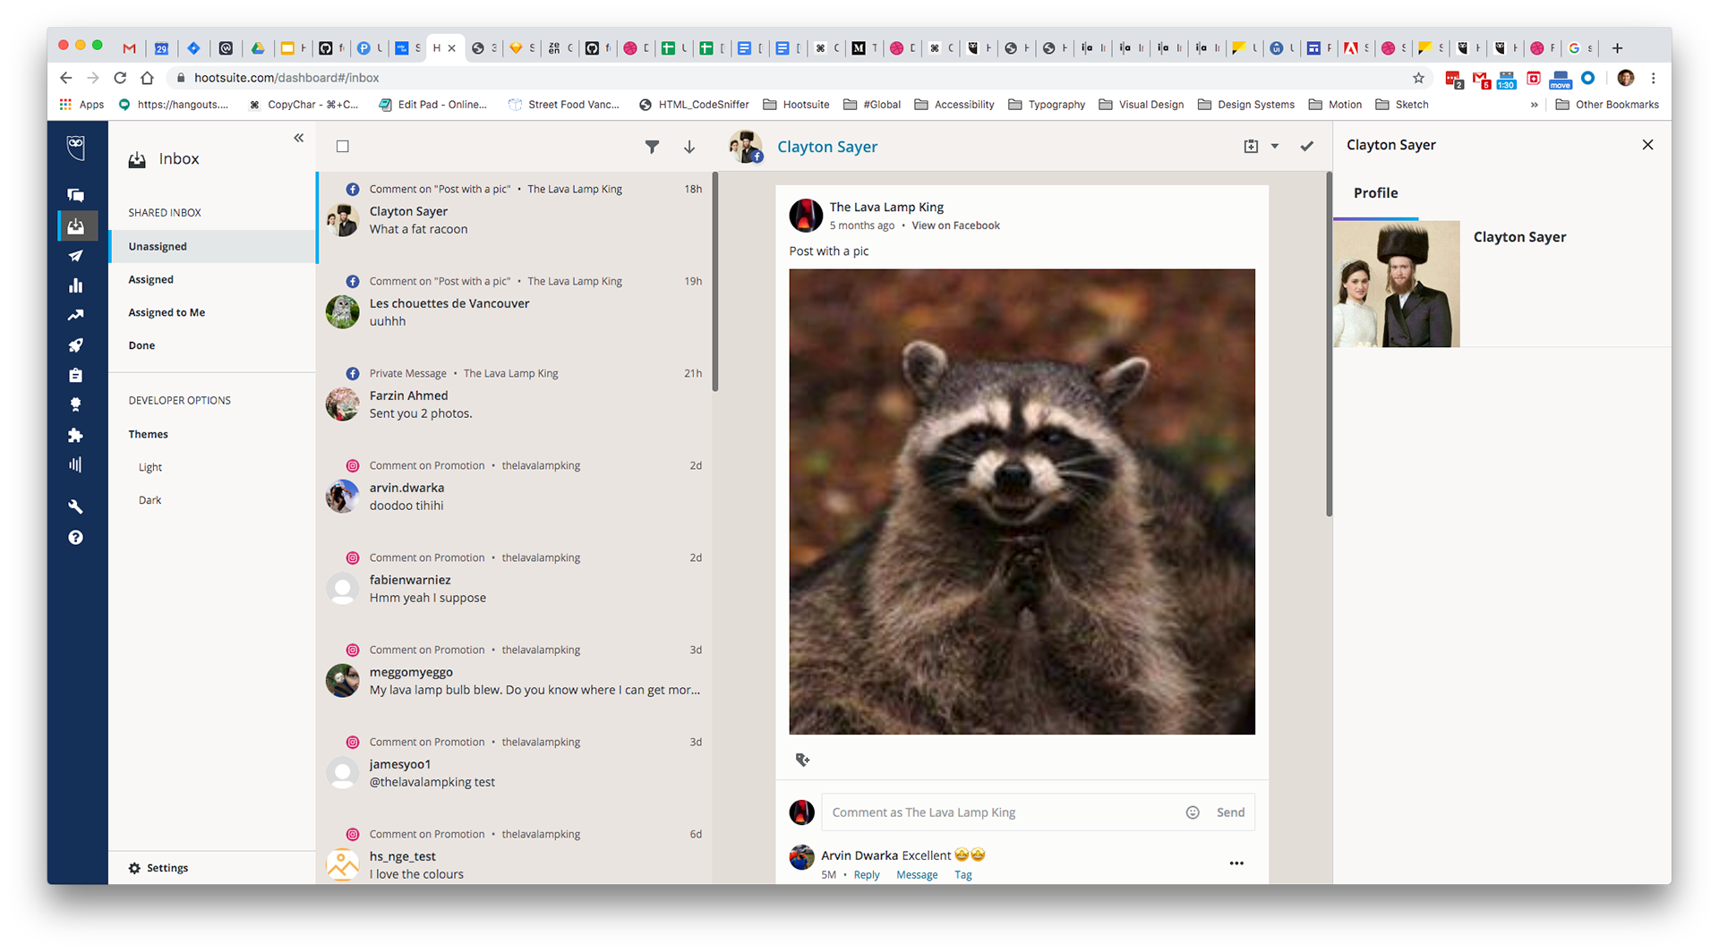Open App Directory puzzle piece icon

(x=76, y=435)
